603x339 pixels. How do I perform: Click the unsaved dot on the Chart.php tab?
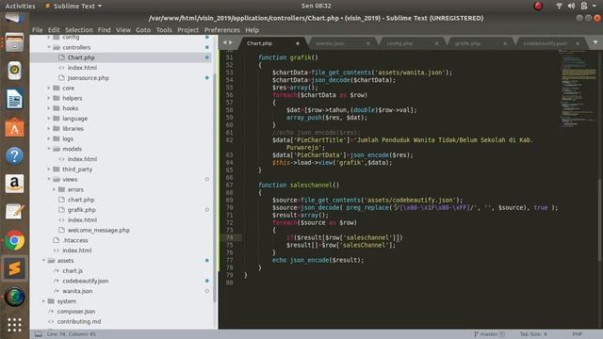pos(298,43)
